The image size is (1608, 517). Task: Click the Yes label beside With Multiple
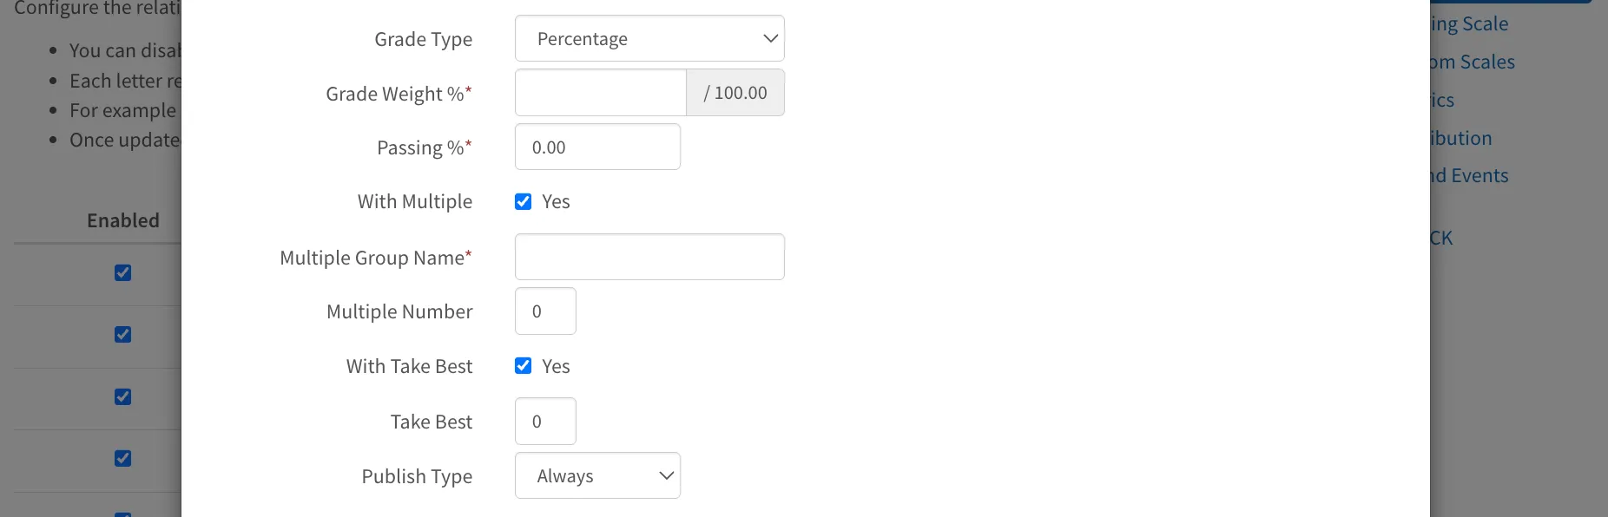(x=556, y=201)
